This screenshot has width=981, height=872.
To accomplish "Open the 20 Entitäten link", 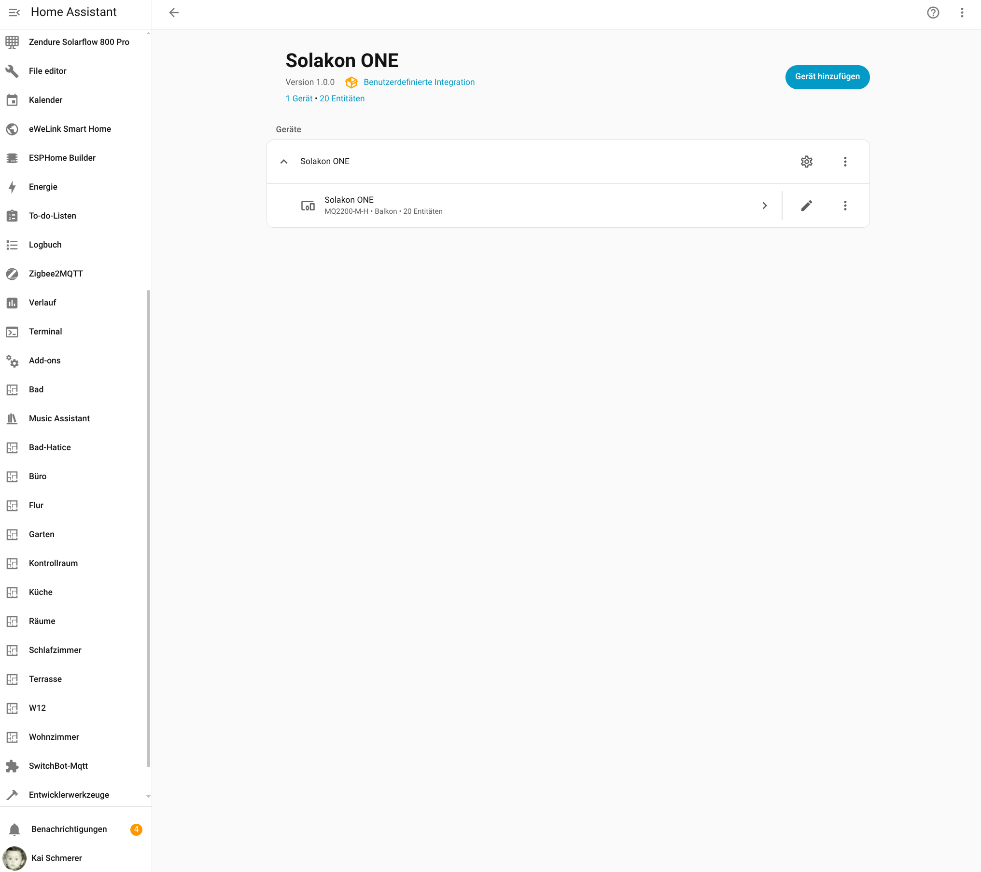I will point(342,98).
